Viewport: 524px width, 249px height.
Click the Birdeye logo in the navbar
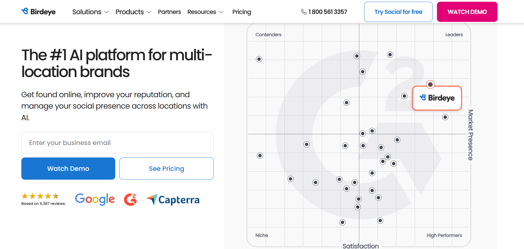[x=38, y=12]
